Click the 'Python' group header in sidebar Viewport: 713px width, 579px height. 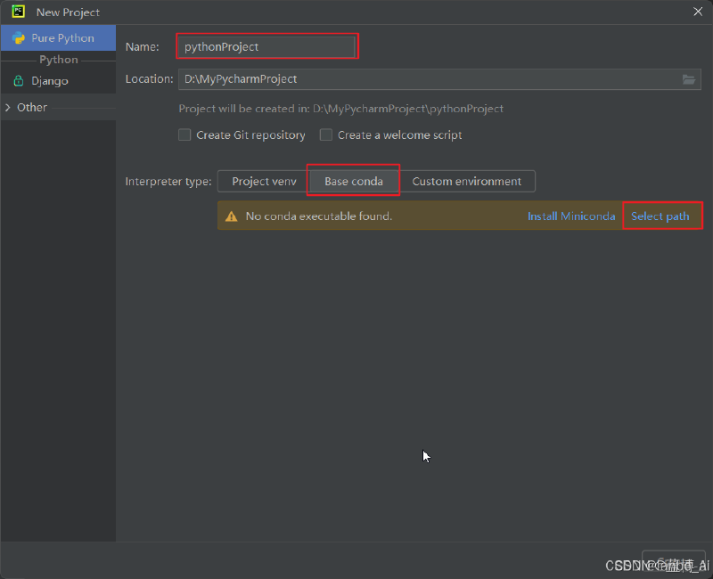click(x=59, y=60)
